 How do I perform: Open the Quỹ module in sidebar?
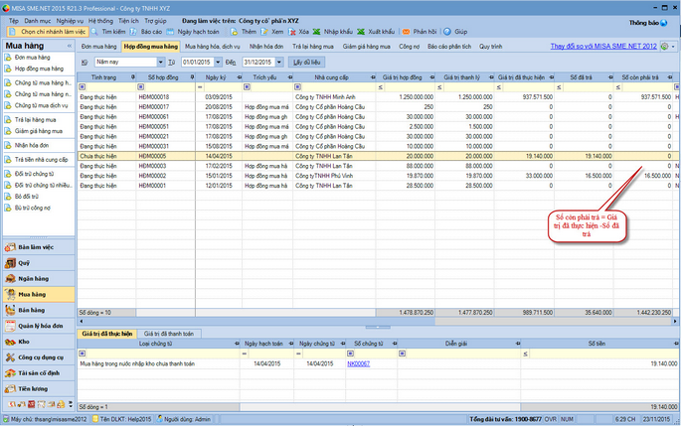[39, 263]
